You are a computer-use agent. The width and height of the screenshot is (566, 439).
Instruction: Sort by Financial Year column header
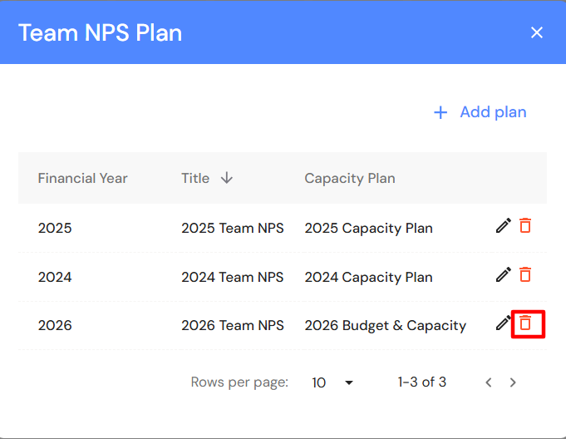pyautogui.click(x=82, y=178)
